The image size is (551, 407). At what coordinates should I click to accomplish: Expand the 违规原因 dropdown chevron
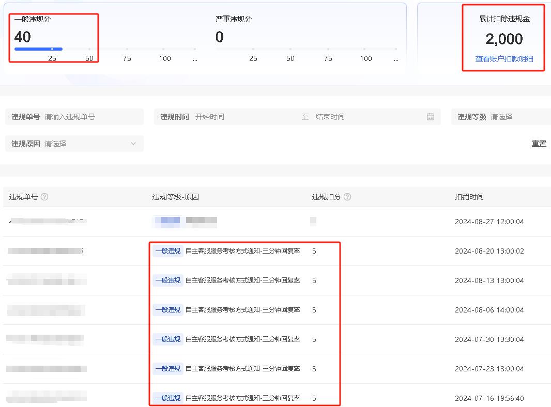pyautogui.click(x=133, y=144)
